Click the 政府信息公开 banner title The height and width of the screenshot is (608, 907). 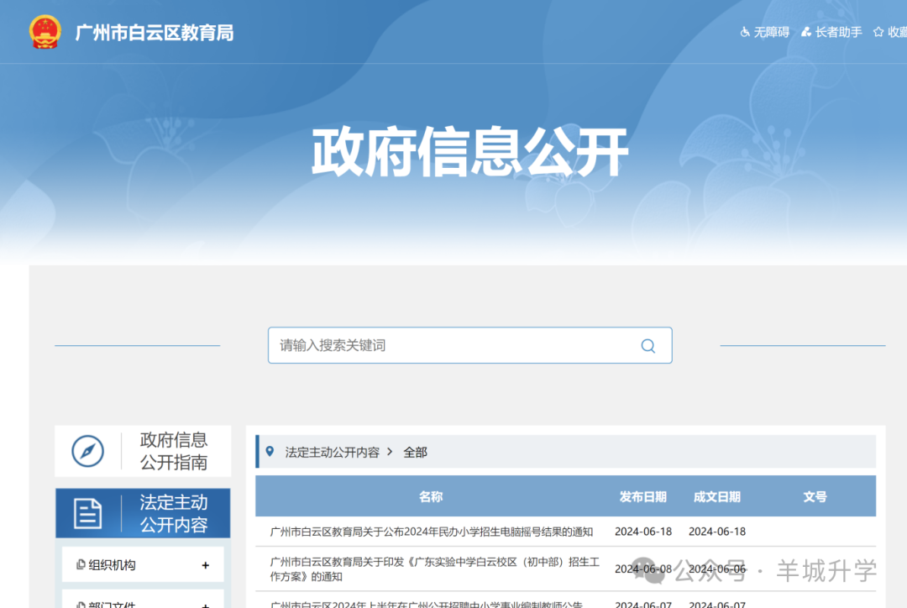469,152
